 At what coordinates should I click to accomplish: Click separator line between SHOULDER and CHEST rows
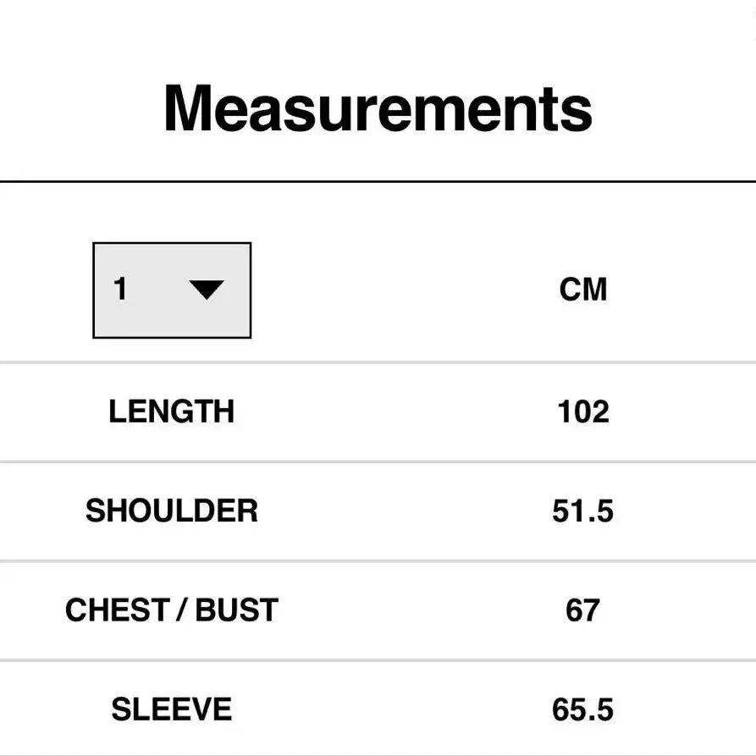(x=378, y=560)
